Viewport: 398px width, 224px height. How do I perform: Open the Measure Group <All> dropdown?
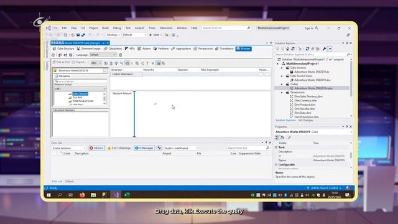(80, 88)
